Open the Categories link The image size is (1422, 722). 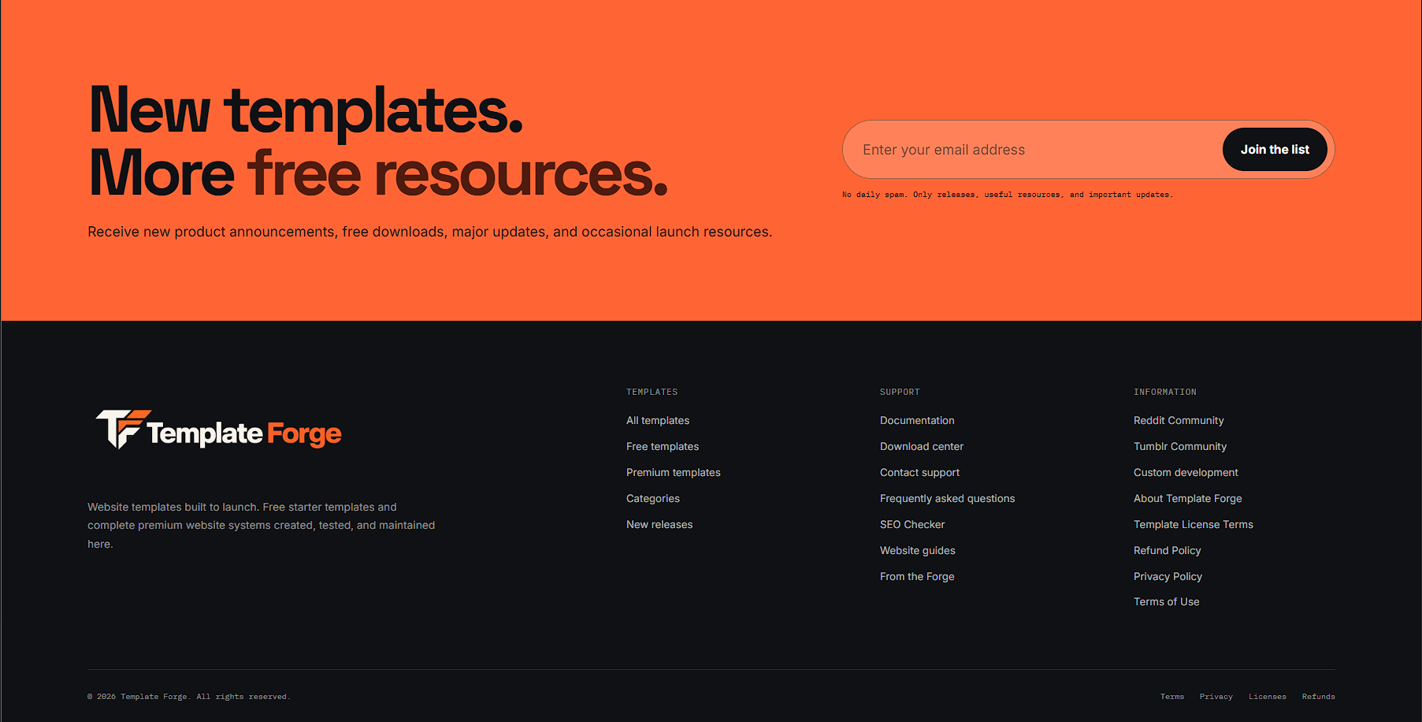[653, 499]
